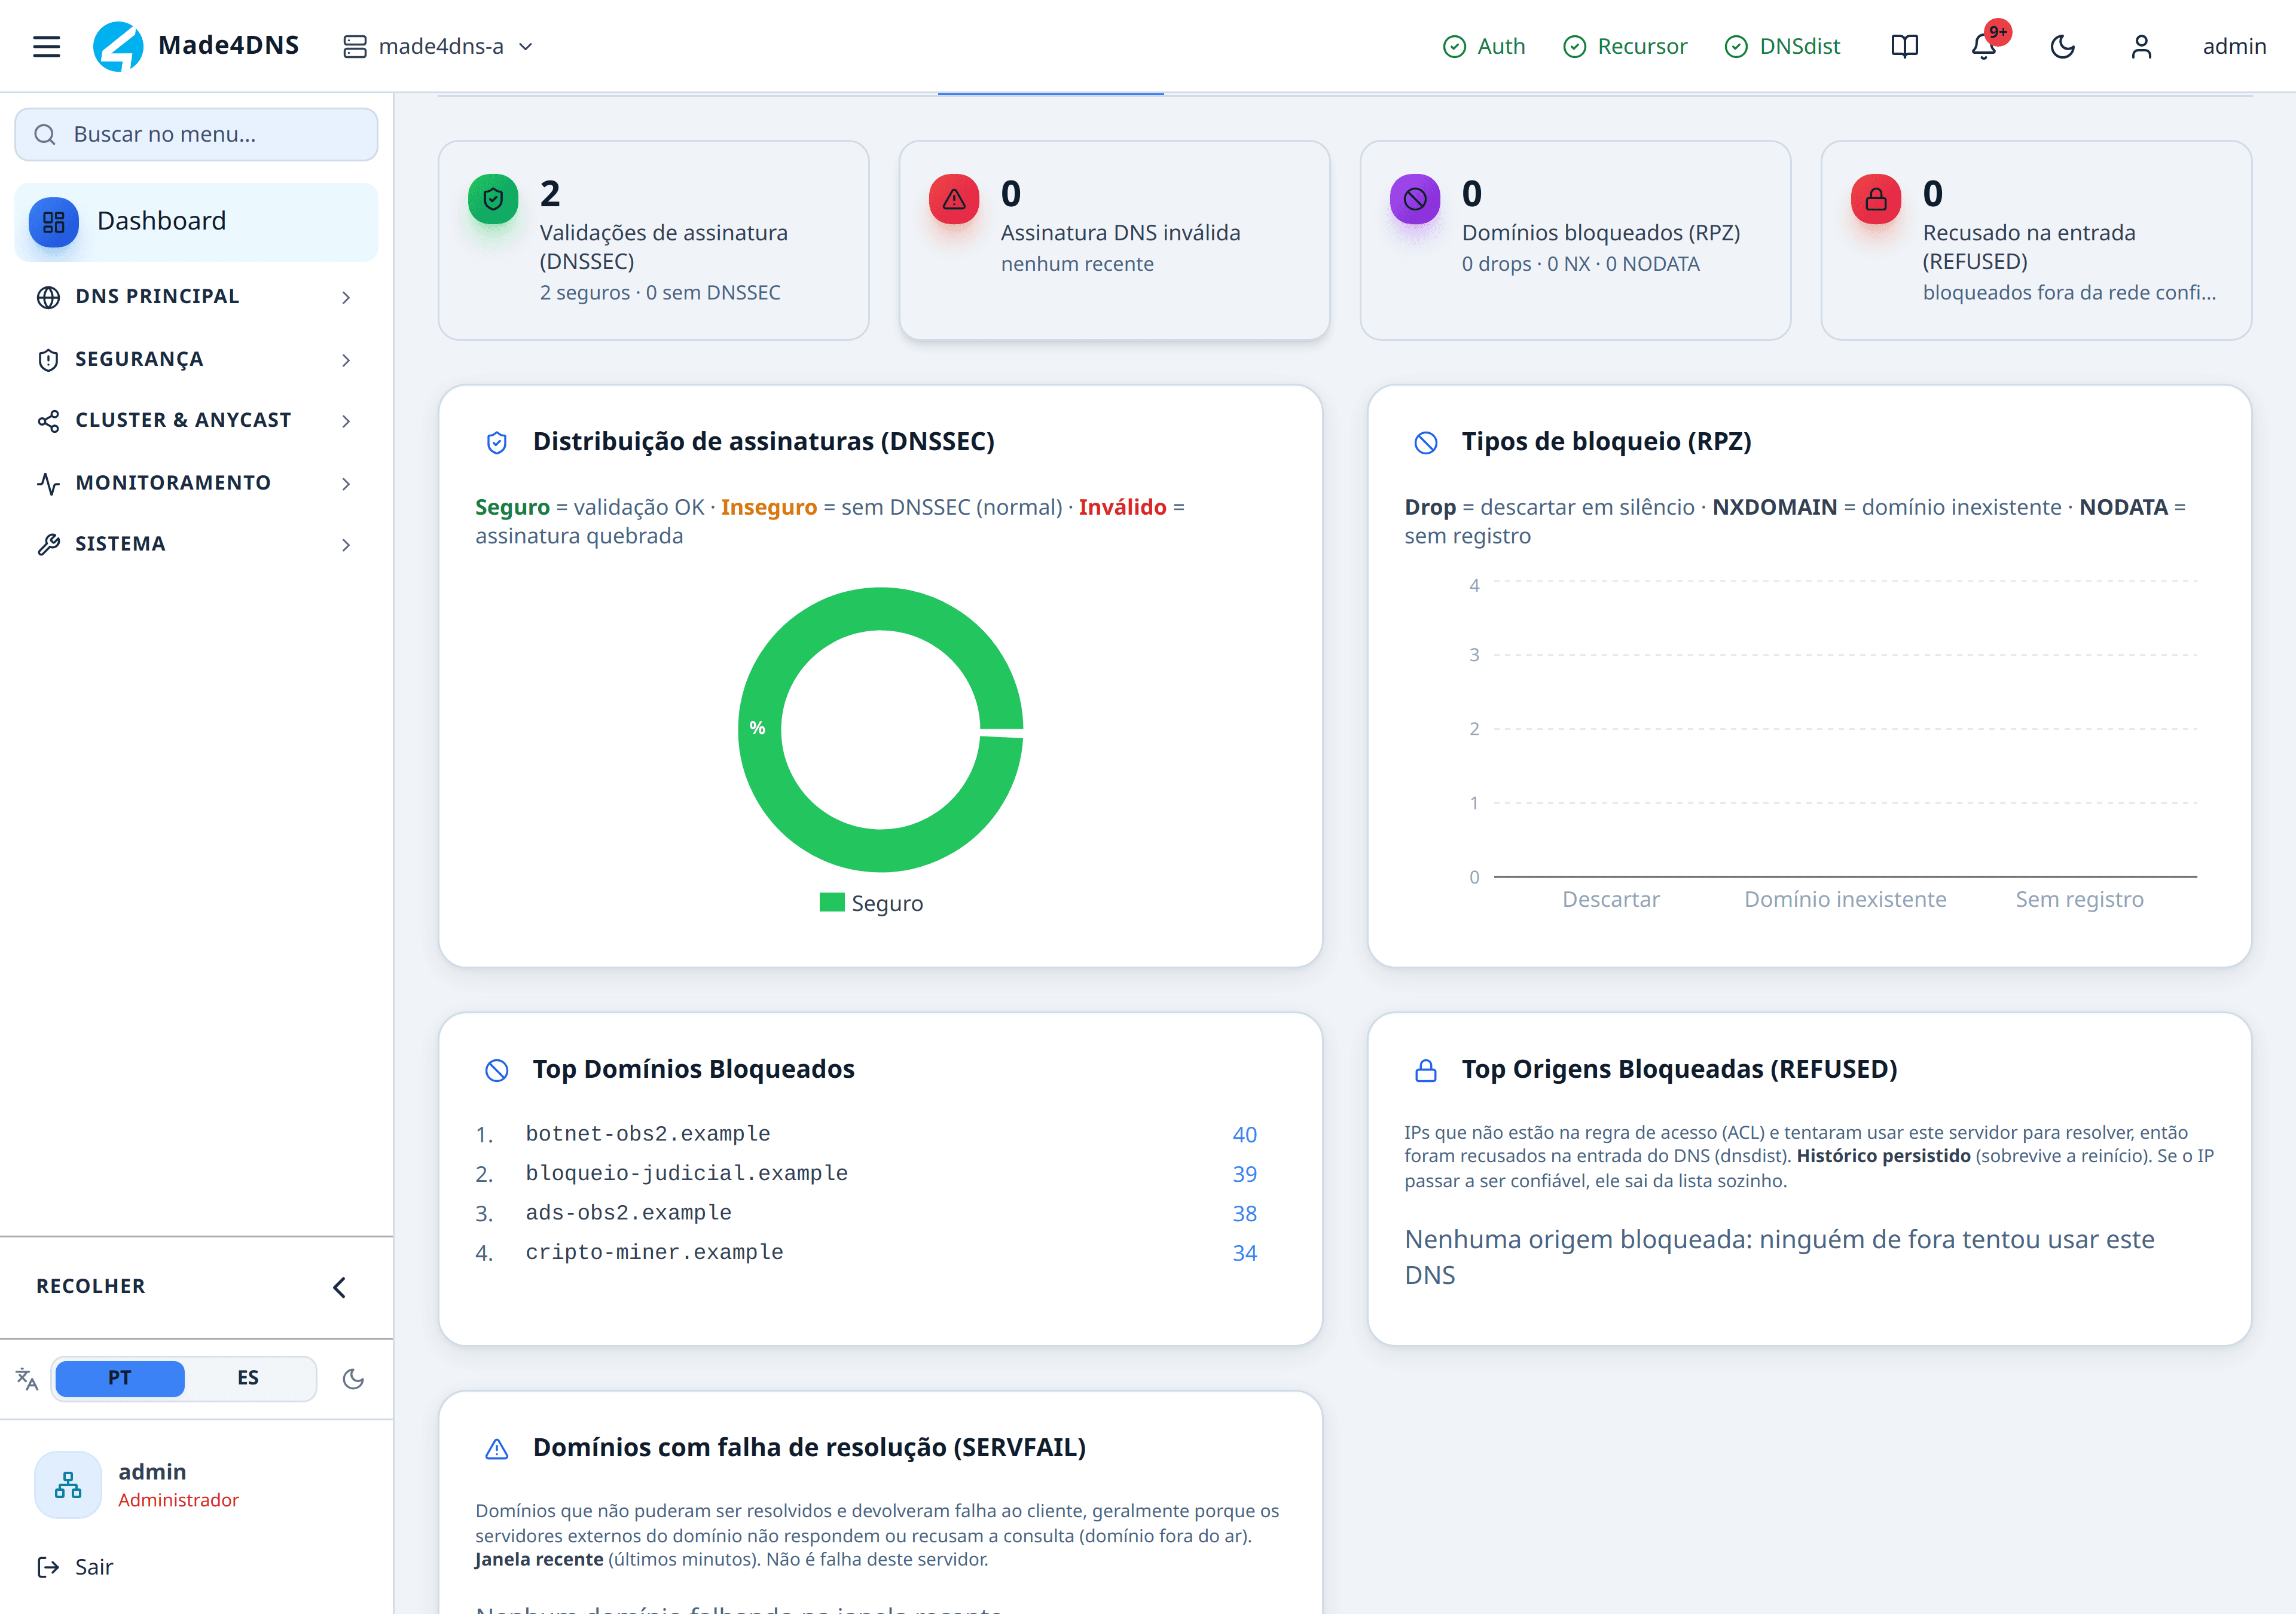Screen dimensions: 2296x1614
Task: Click the Sistema wrench icon
Action: click(48, 545)
